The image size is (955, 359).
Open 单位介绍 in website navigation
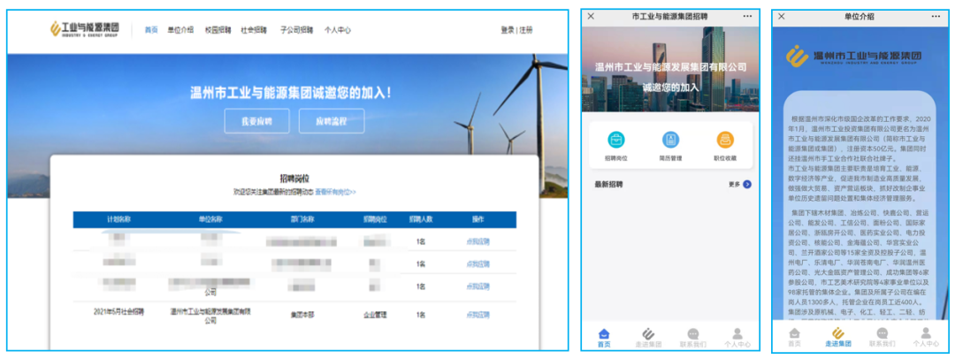(x=180, y=30)
